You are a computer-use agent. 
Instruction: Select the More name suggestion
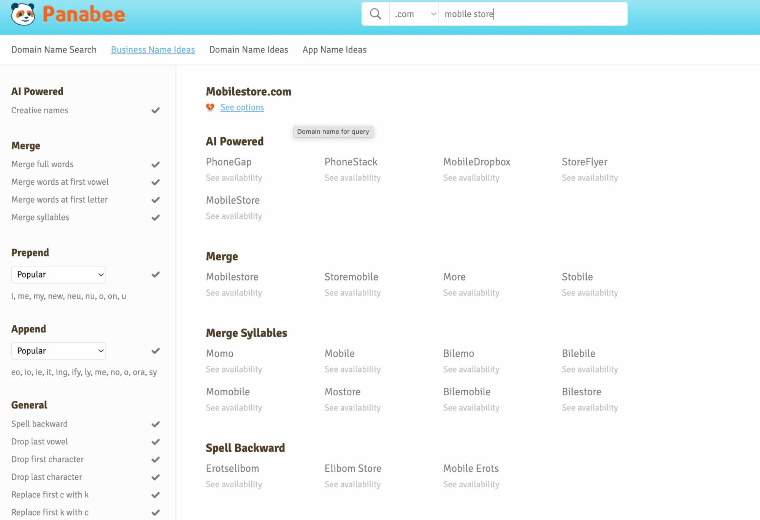coord(454,277)
